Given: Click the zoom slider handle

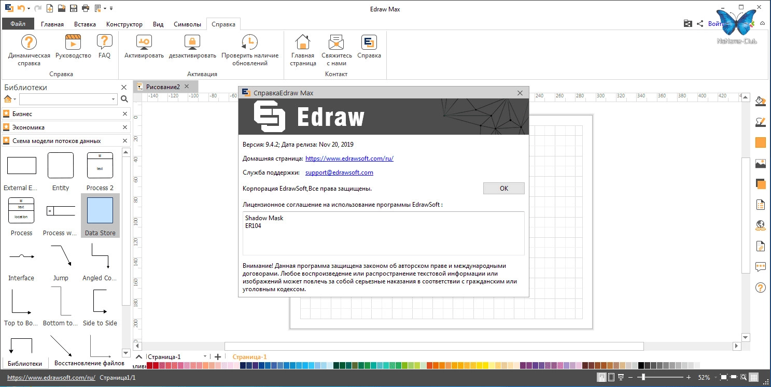Looking at the screenshot, I should (643, 378).
